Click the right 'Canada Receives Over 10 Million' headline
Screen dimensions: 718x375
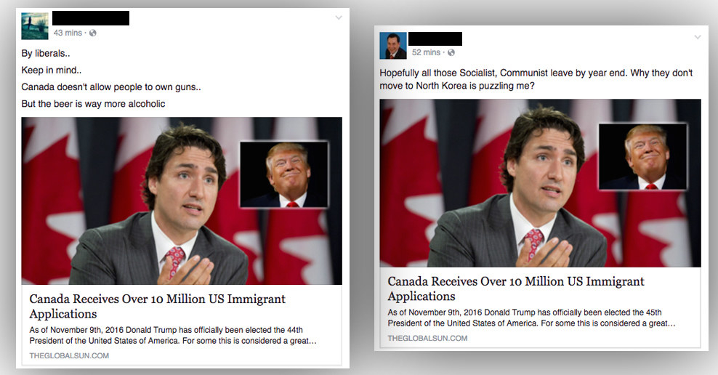(x=515, y=289)
